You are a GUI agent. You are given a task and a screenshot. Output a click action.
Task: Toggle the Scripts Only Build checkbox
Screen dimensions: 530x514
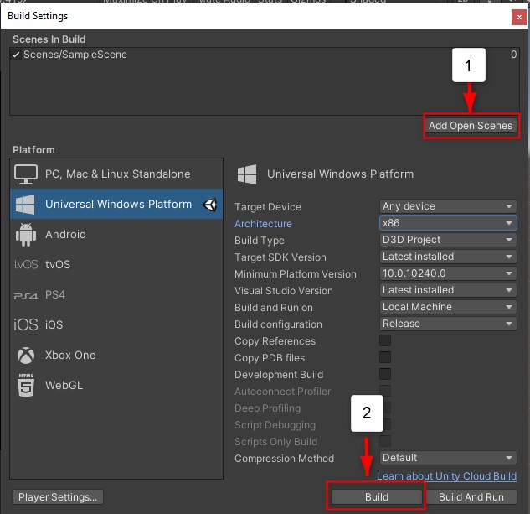click(385, 441)
